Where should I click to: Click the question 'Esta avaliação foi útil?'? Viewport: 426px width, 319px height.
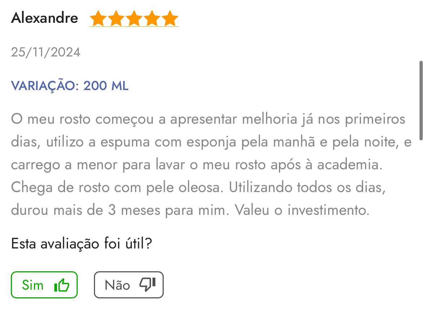pos(81,243)
